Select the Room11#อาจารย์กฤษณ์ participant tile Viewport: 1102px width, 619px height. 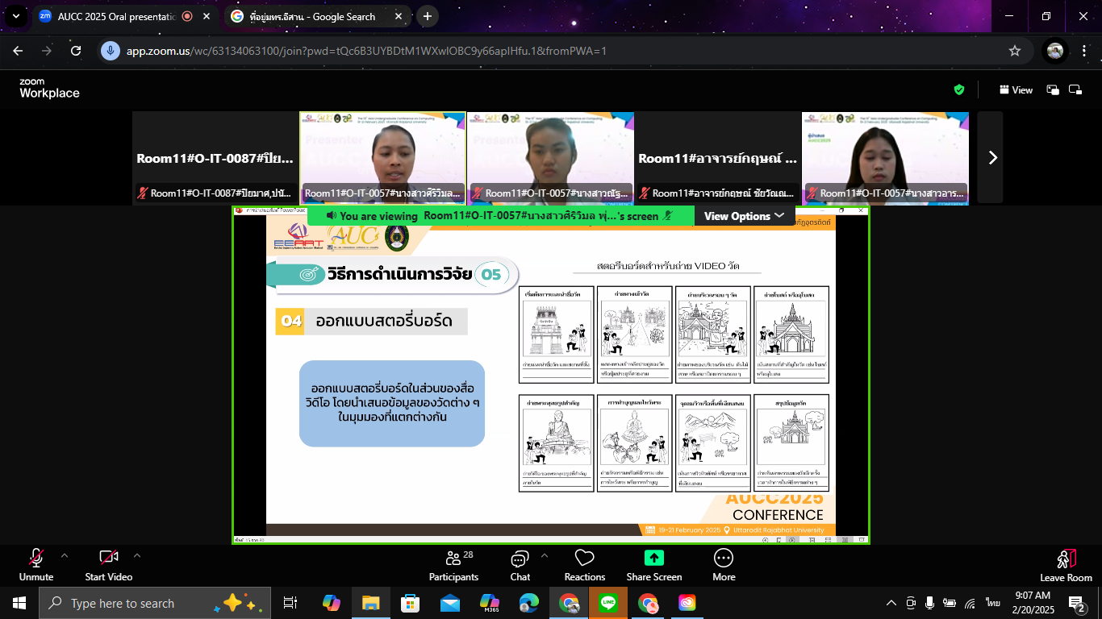[717, 158]
